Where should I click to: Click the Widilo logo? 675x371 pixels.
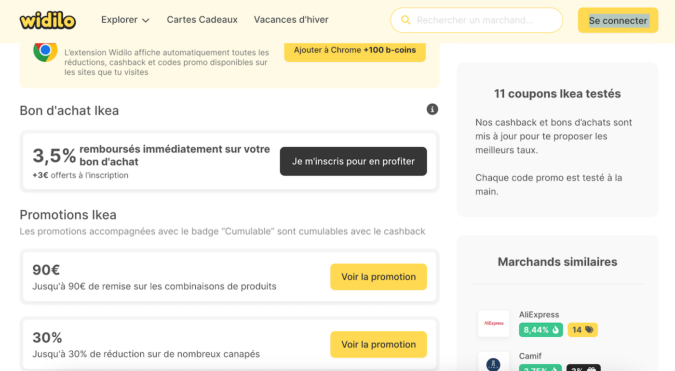pyautogui.click(x=47, y=21)
